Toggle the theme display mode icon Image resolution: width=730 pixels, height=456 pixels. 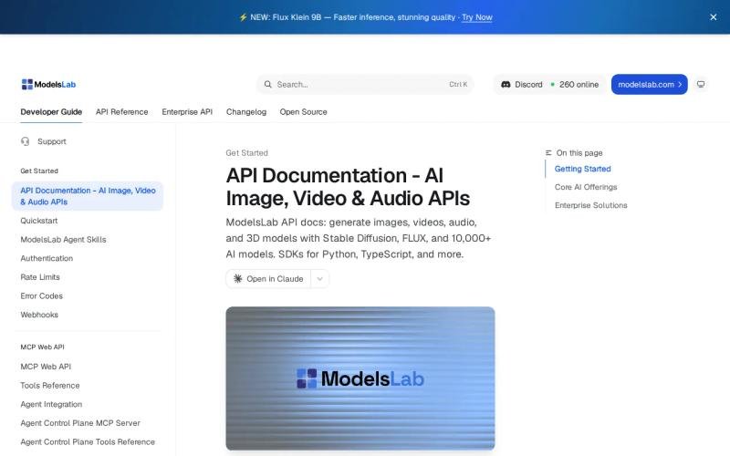[x=701, y=84]
